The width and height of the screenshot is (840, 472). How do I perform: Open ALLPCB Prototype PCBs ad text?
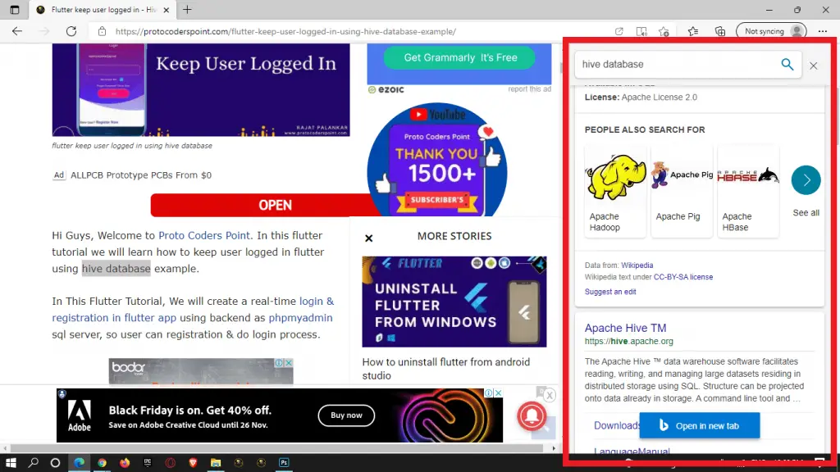(141, 175)
